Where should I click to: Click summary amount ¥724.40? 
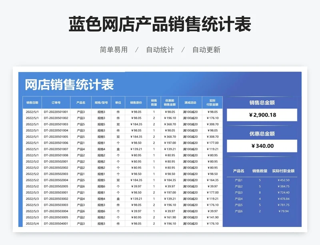284,193
